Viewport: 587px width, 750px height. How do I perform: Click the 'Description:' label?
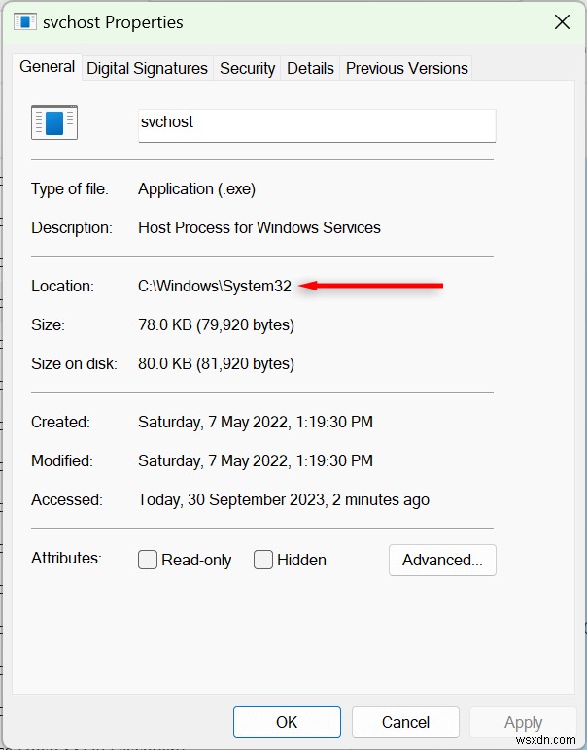(x=72, y=227)
